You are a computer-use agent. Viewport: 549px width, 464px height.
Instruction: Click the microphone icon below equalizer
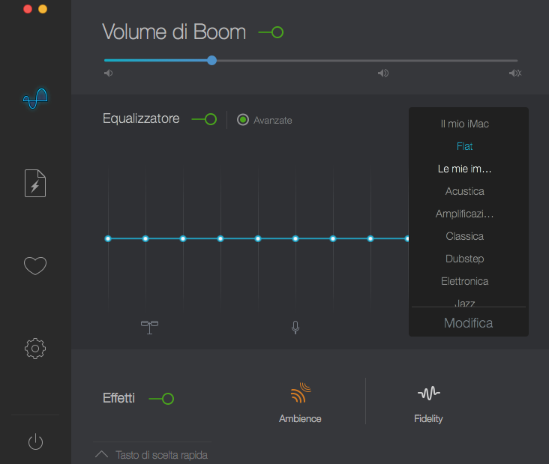295,327
